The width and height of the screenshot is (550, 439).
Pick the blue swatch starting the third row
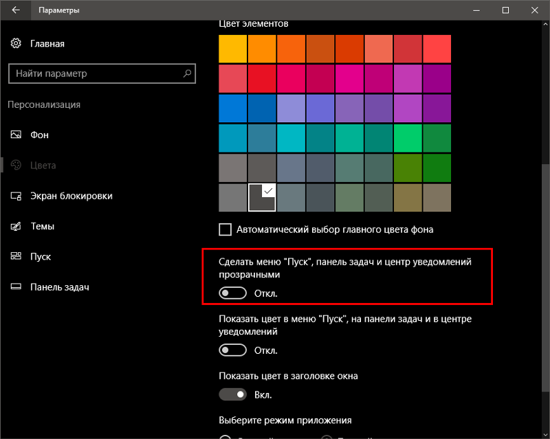pos(232,109)
